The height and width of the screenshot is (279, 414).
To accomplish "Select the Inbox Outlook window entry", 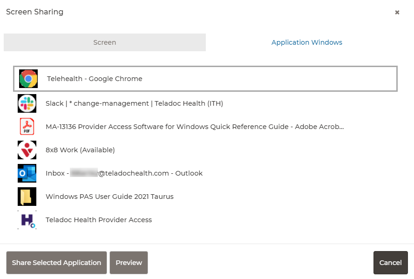I will (x=124, y=173).
